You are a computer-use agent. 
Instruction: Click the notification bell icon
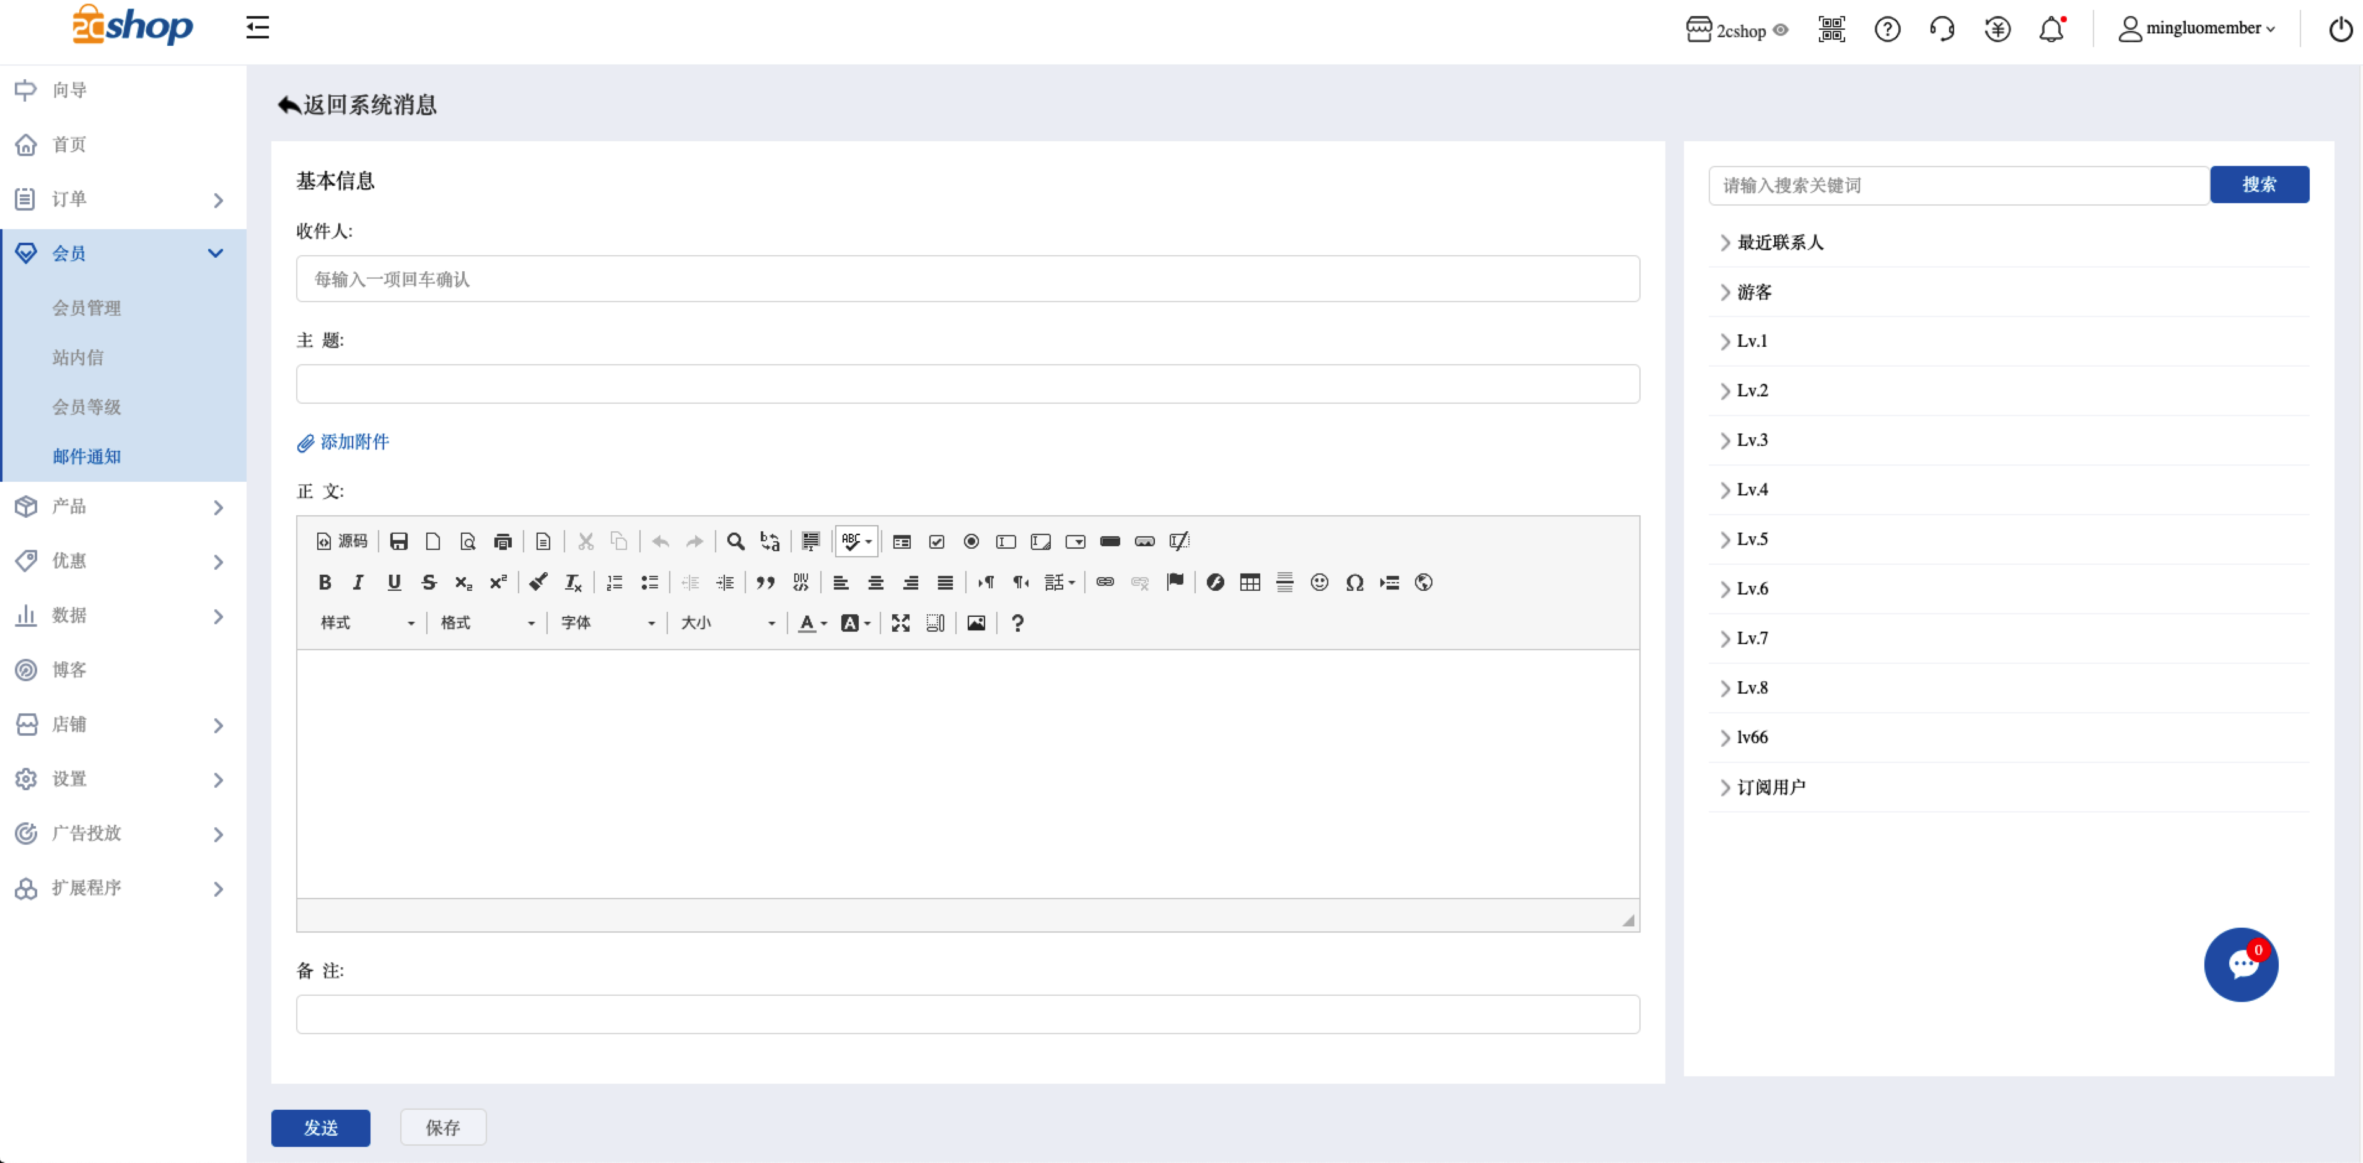click(x=2051, y=29)
